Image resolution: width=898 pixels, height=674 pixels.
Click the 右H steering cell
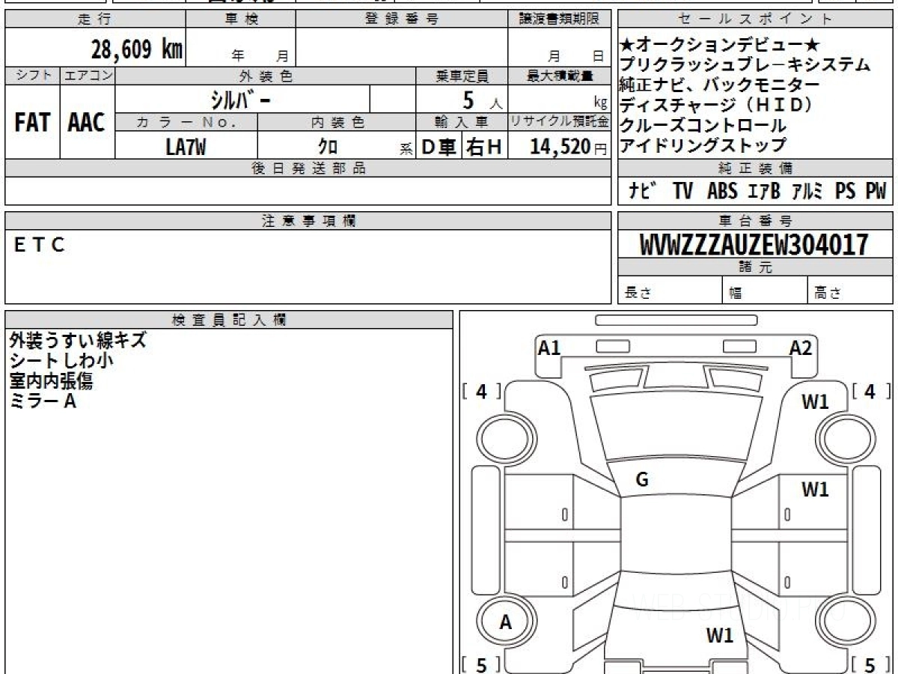484,147
